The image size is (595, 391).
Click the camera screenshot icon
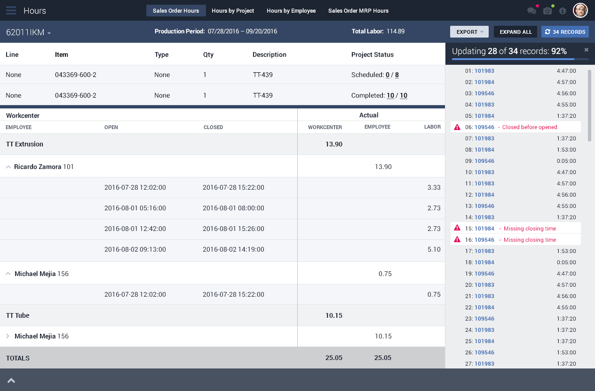click(547, 11)
